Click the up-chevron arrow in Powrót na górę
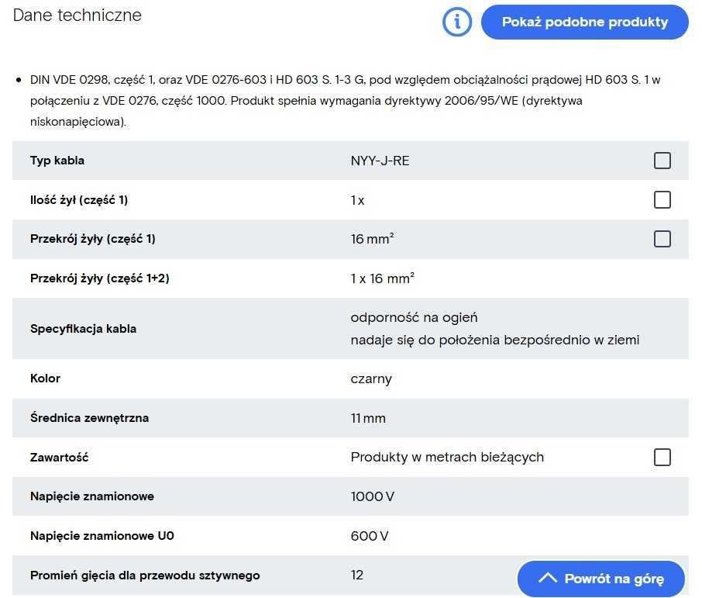702x598 pixels. click(x=548, y=578)
